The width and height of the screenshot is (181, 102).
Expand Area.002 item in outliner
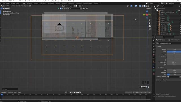(x=157, y=18)
